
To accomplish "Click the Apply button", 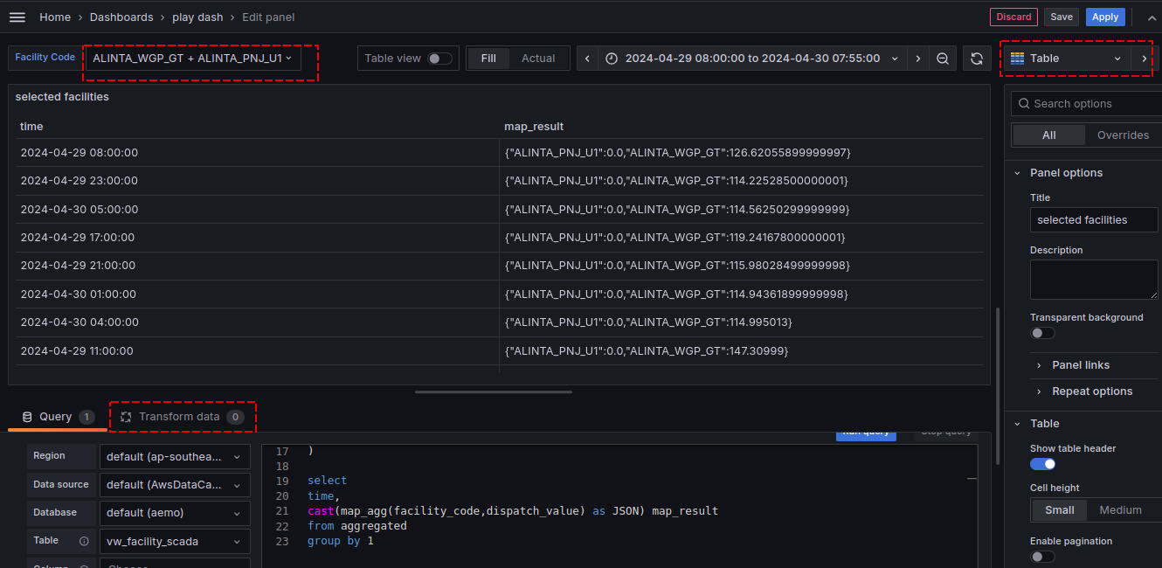I will [1105, 17].
